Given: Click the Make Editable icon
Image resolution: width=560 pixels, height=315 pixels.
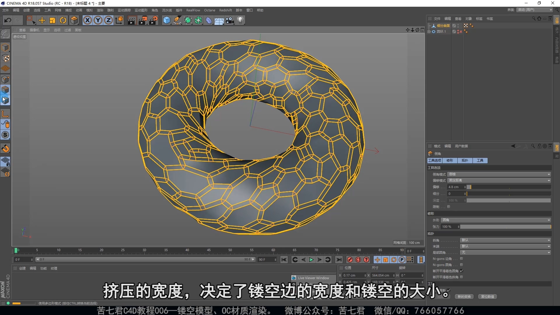Looking at the screenshot, I should click(x=5, y=34).
